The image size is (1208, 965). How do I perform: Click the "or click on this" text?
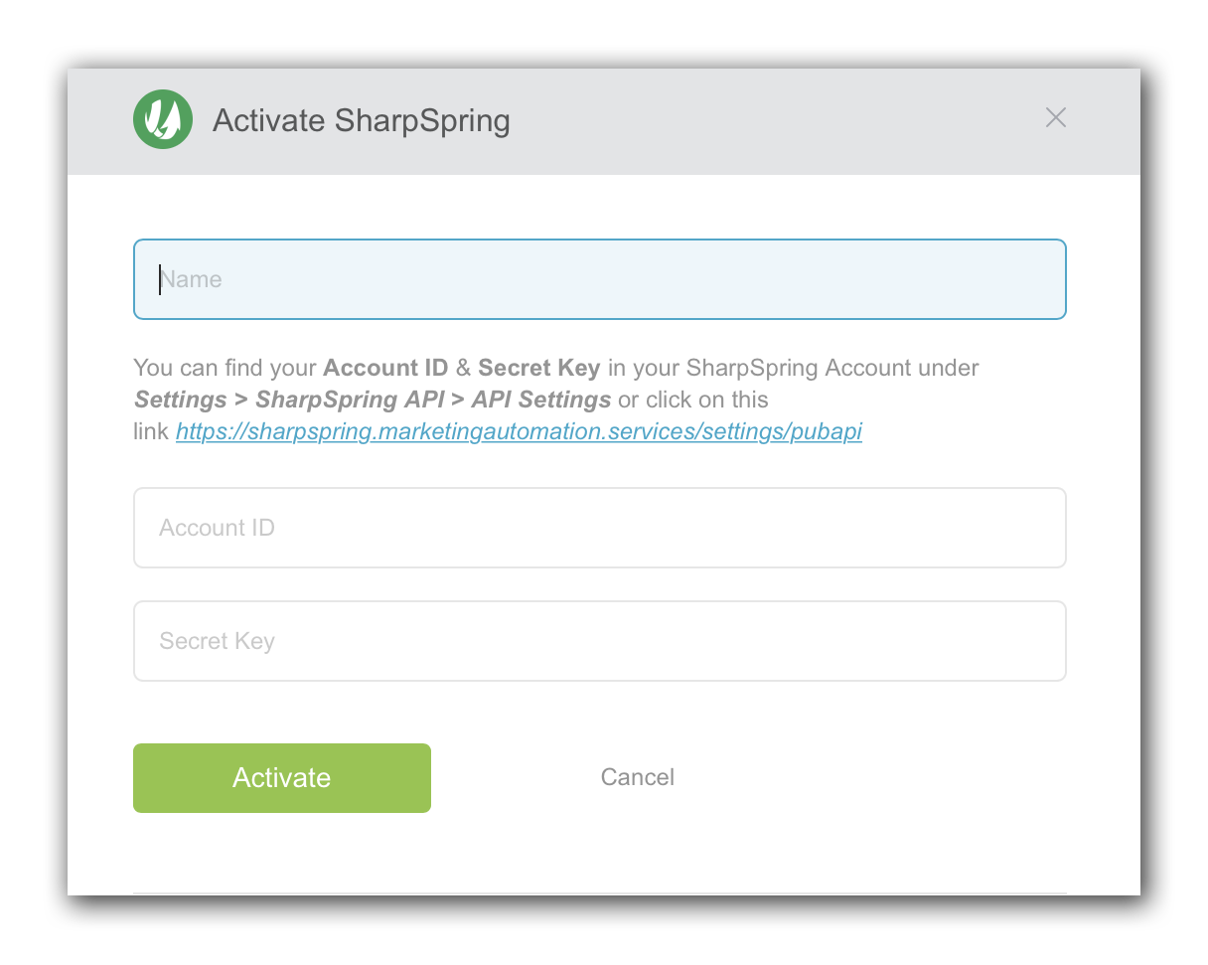click(x=692, y=400)
